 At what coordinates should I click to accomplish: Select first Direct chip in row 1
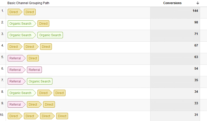point(15,12)
